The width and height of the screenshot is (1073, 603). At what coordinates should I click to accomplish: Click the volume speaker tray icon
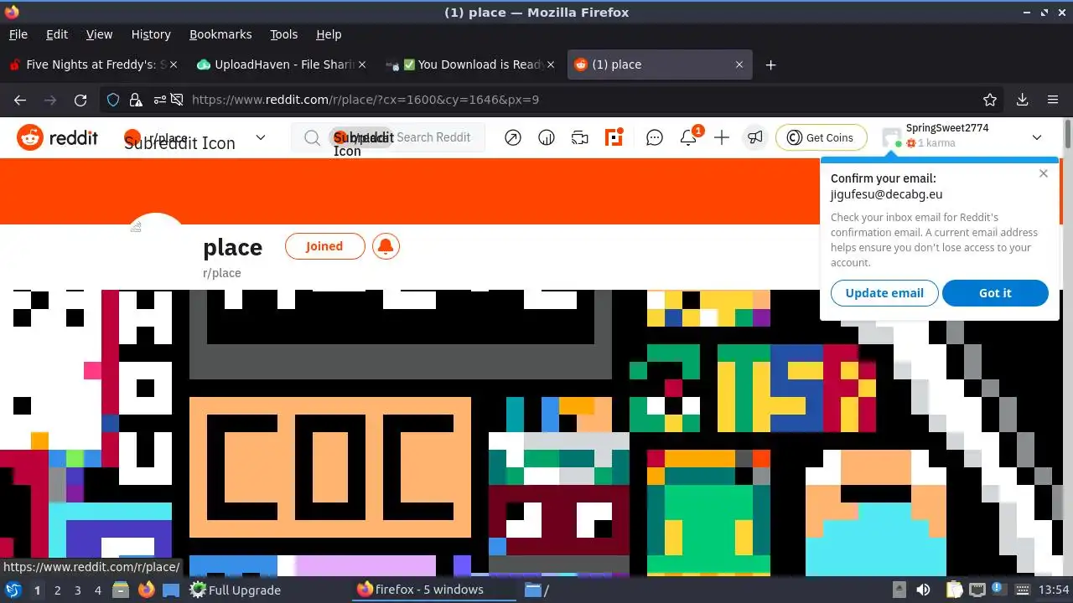(923, 590)
